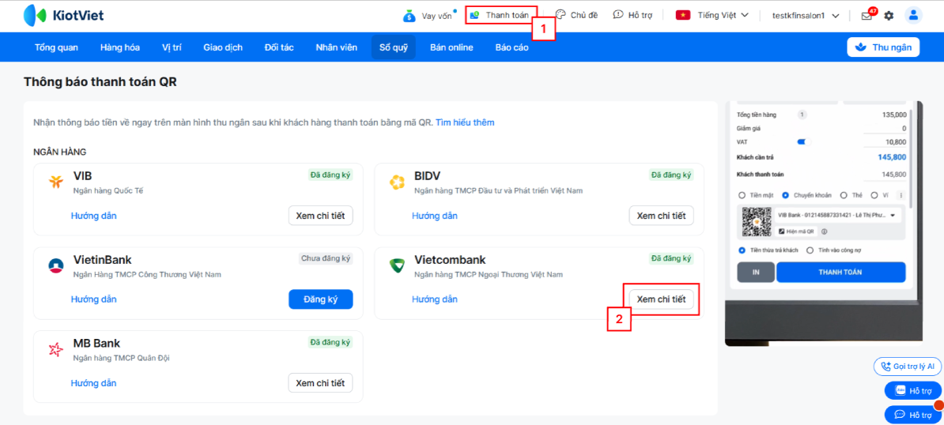This screenshot has width=944, height=425.
Task: Click Xem chi tiết for Vietcombank
Action: [661, 299]
